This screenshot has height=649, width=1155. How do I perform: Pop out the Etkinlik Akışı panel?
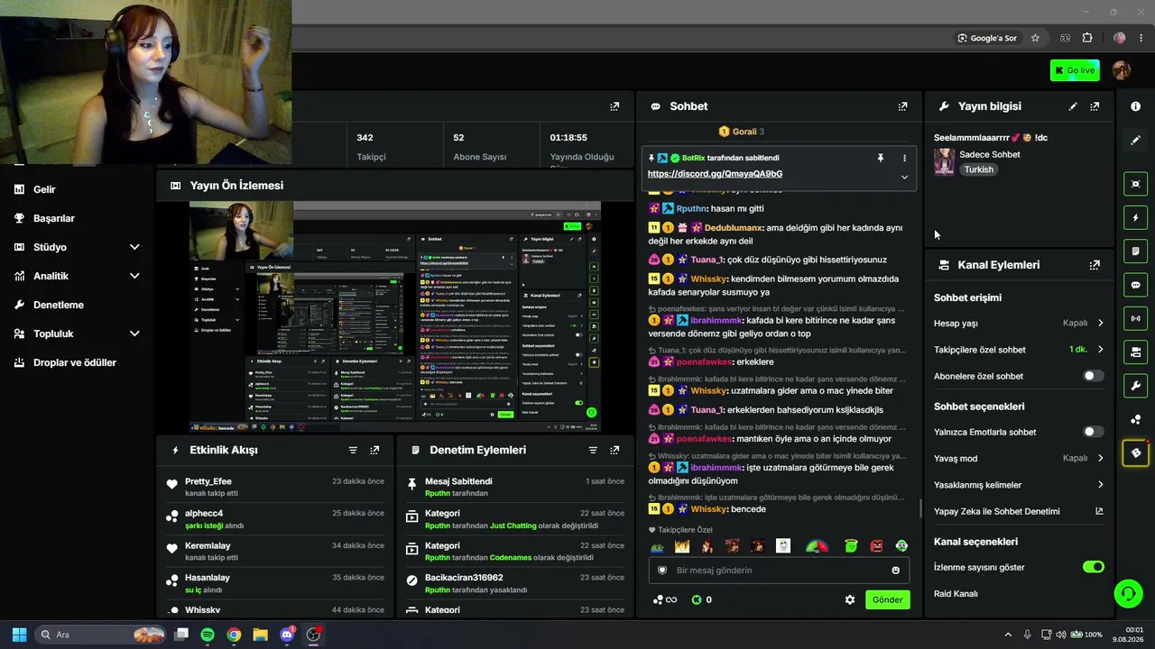374,450
